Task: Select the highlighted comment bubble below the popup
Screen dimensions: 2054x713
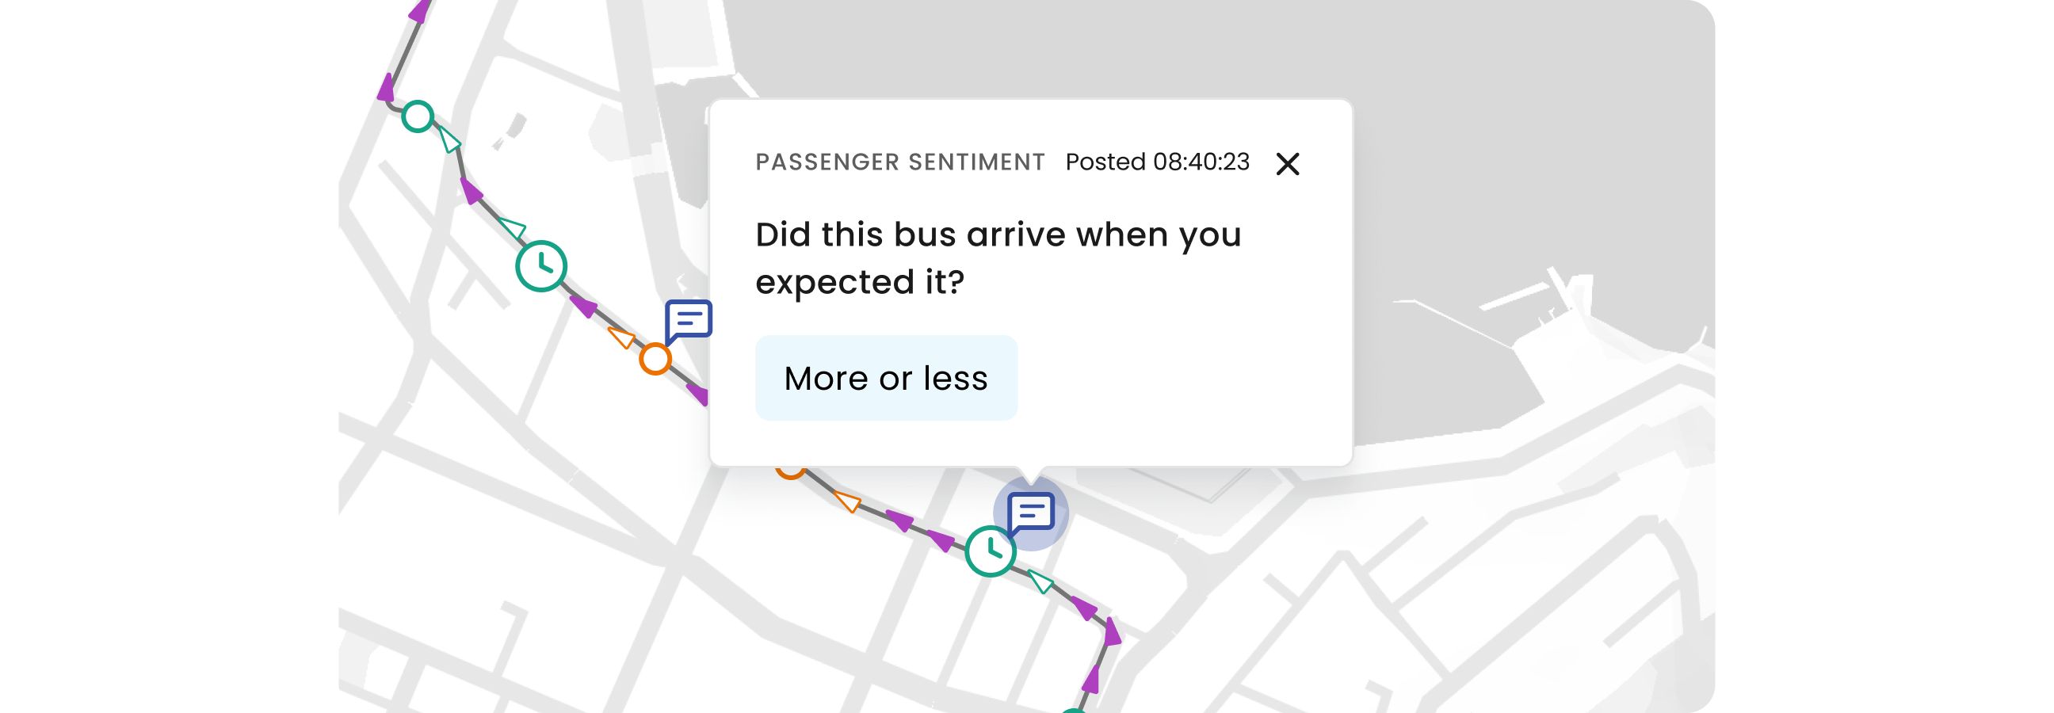Action: coord(1030,512)
